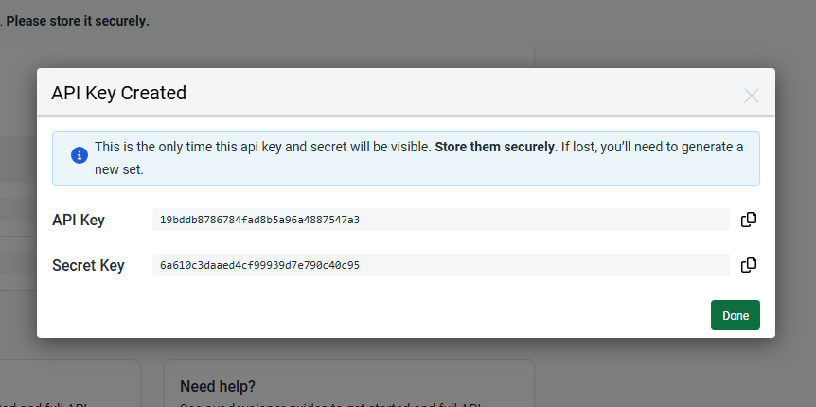Copy the API Key to clipboard
816x407 pixels.
[x=749, y=220]
